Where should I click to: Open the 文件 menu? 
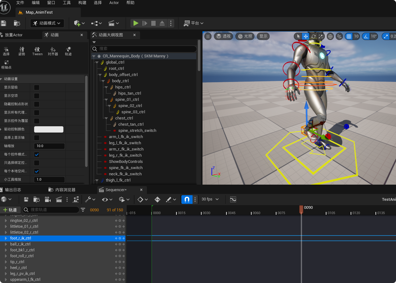coord(20,3)
